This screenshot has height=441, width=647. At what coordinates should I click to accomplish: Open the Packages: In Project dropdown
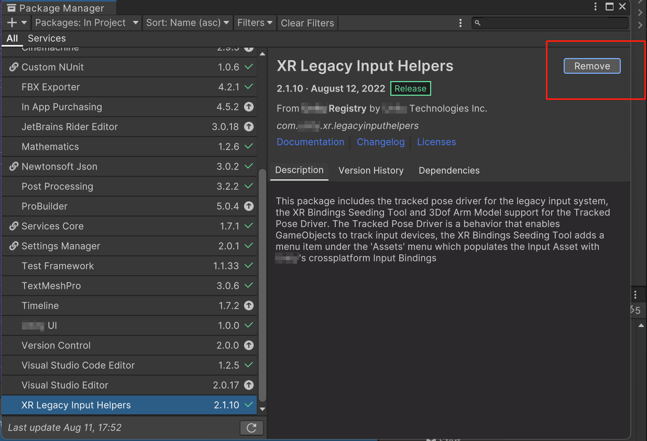[x=86, y=22]
